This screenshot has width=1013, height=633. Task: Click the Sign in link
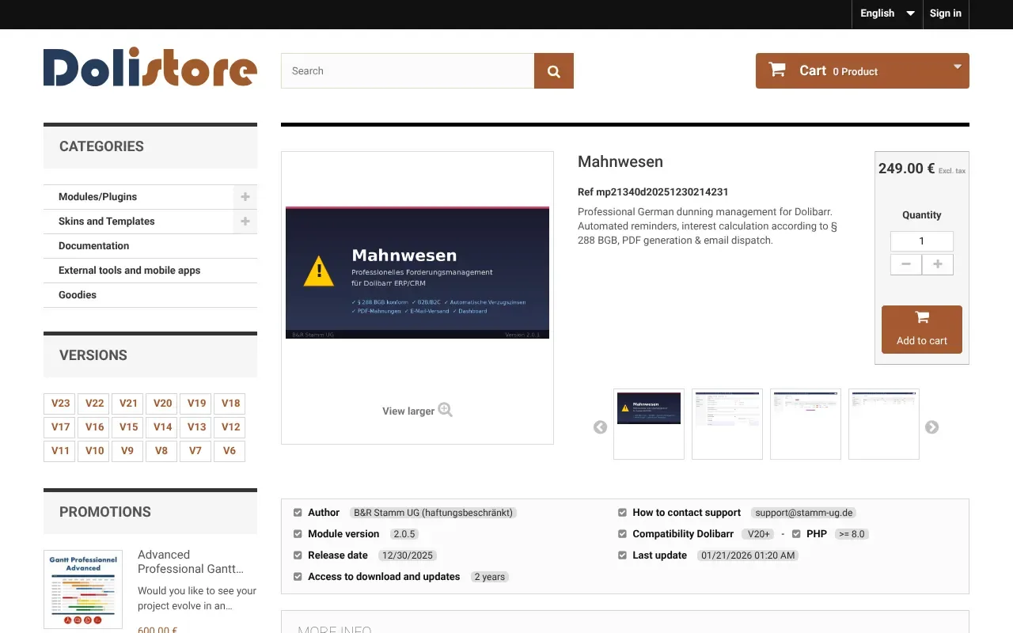point(945,13)
